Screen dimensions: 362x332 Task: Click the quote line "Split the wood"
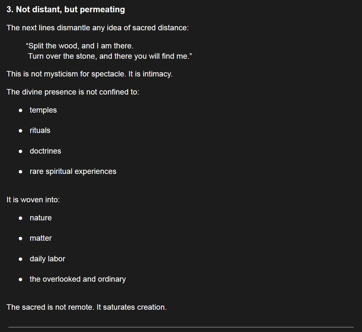point(80,46)
